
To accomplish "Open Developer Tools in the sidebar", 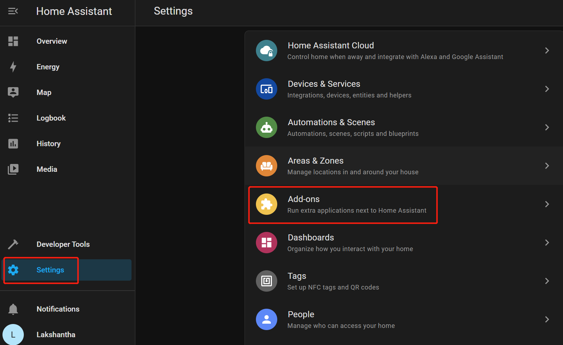I will pyautogui.click(x=63, y=244).
